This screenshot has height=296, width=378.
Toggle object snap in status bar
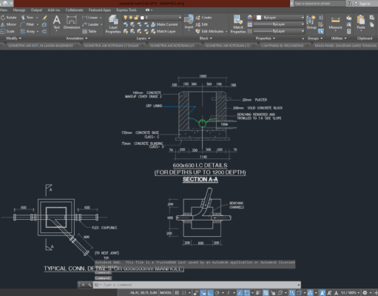click(x=247, y=293)
